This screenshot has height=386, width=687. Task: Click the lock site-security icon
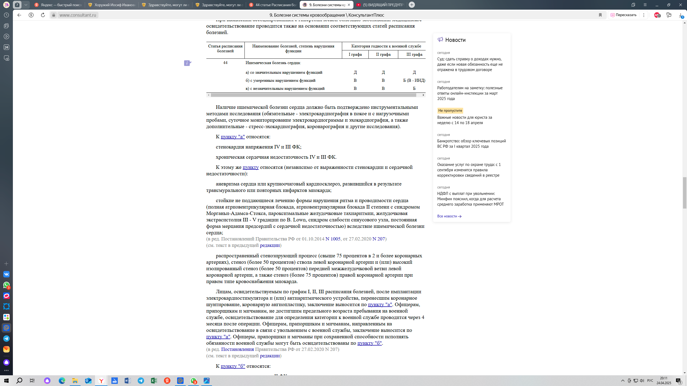54,15
